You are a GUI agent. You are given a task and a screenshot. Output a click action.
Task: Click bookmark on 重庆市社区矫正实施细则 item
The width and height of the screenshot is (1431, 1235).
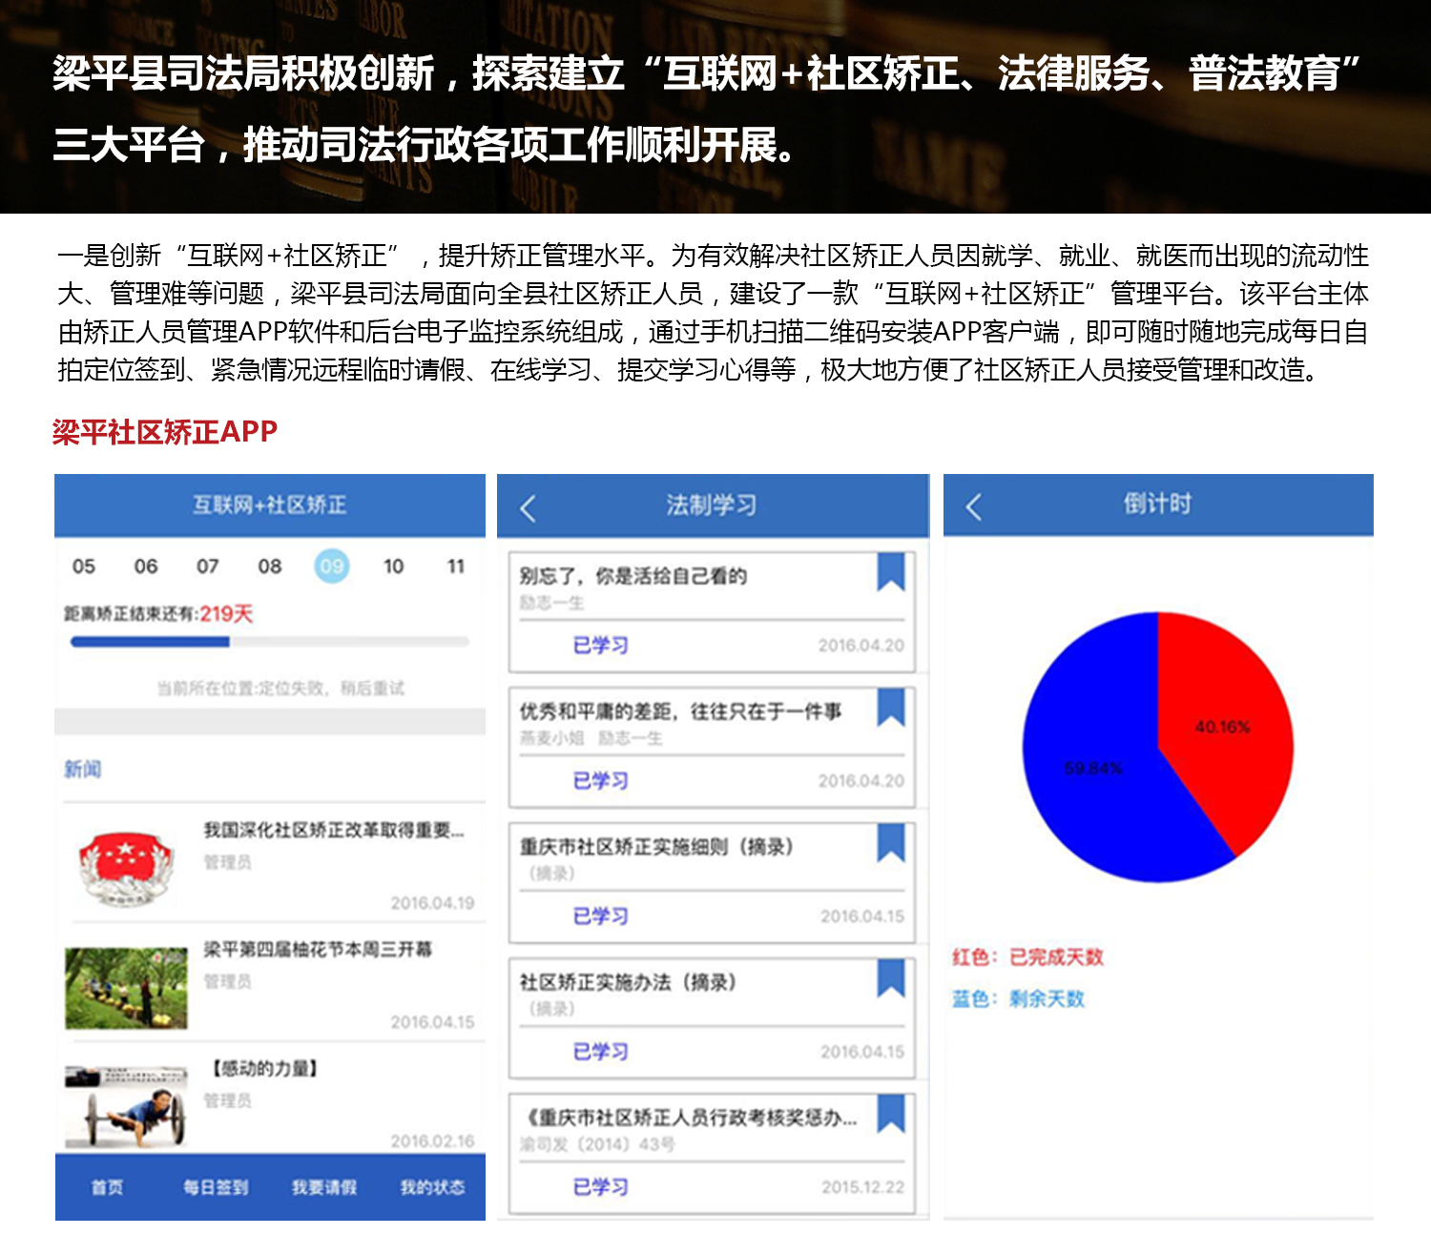pos(890,843)
